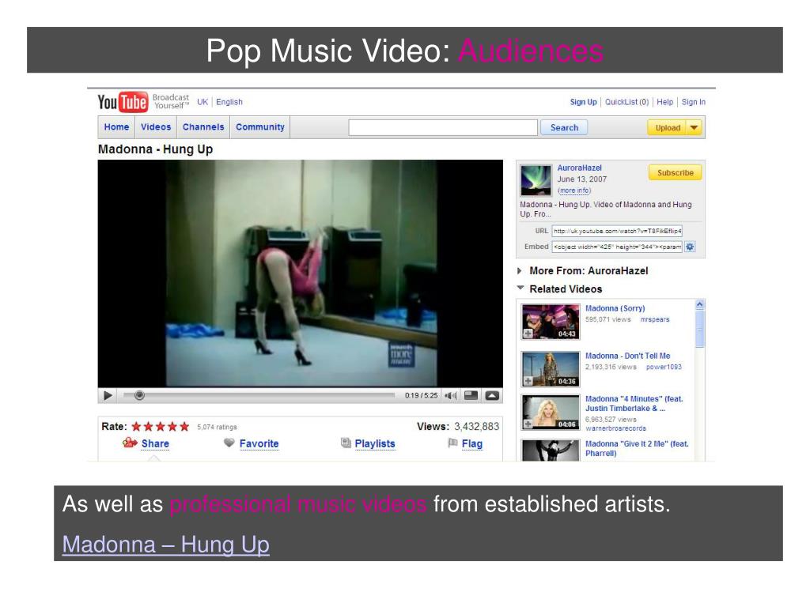Click the video seek slider handle
Screen dimensions: 810x607
click(x=139, y=395)
